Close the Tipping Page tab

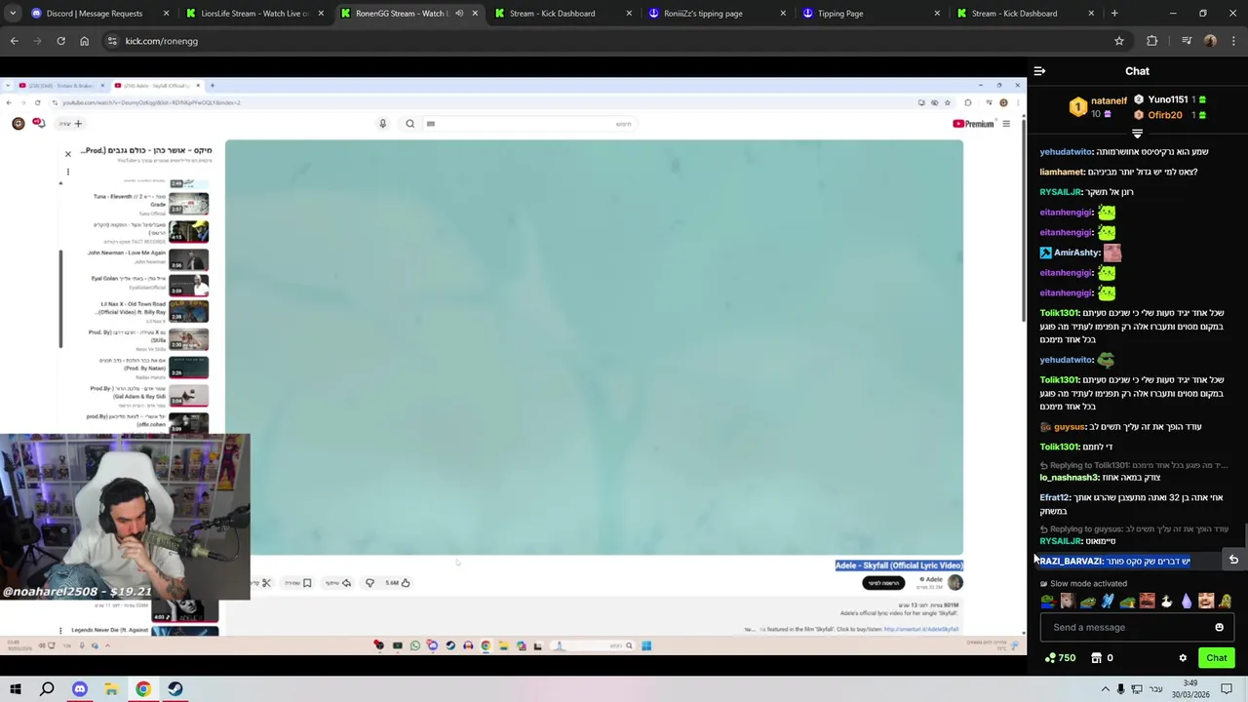tap(937, 14)
